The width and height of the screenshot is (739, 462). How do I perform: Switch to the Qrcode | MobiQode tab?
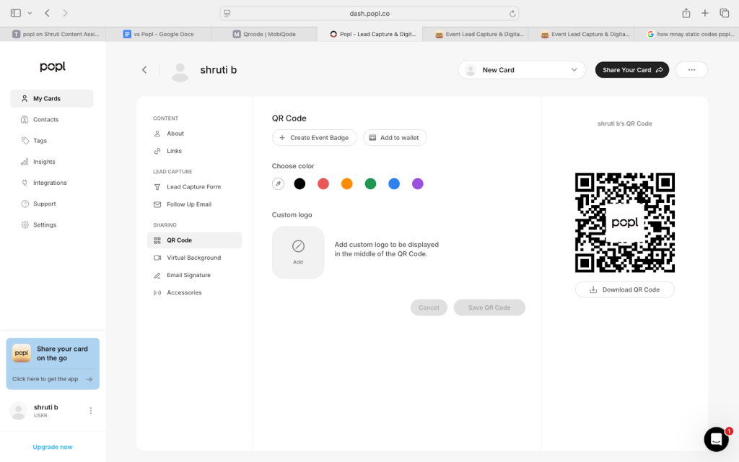click(264, 34)
